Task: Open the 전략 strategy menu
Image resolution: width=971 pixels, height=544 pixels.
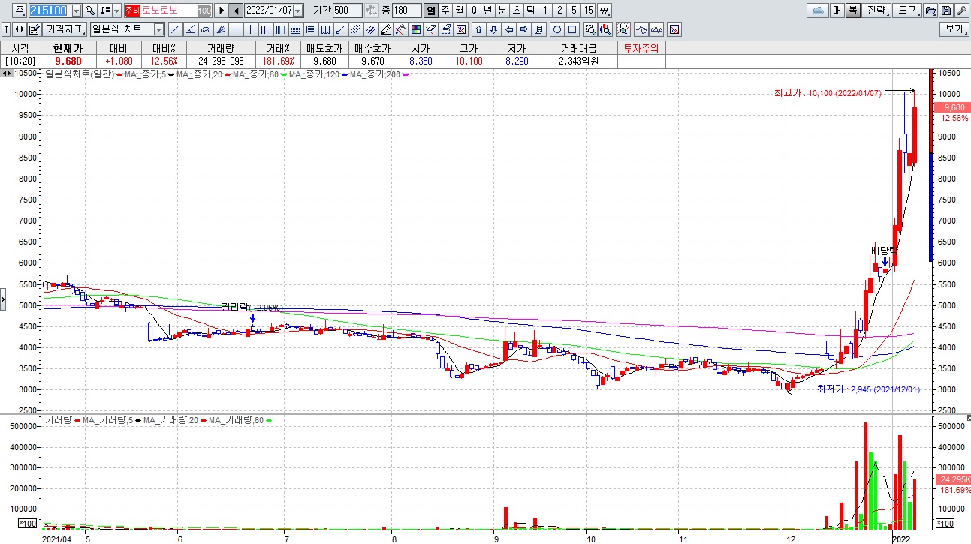Action: click(x=876, y=11)
